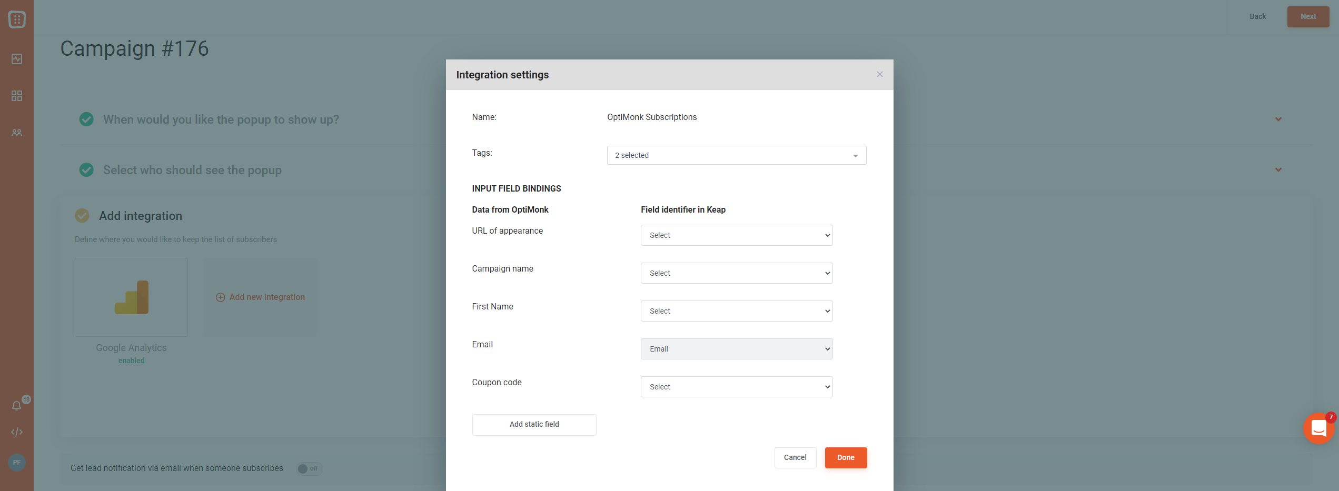This screenshot has height=491, width=1339.
Task: Click 'Data from OptiMonk' column header
Action: coord(510,209)
